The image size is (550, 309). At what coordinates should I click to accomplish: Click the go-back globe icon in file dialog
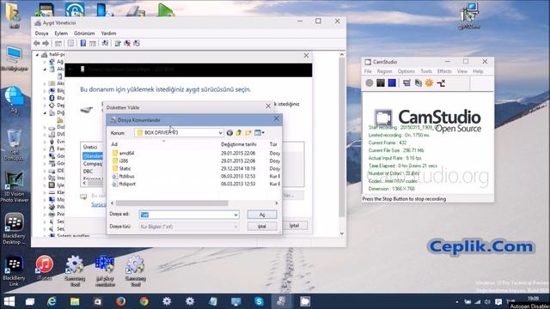coord(229,133)
